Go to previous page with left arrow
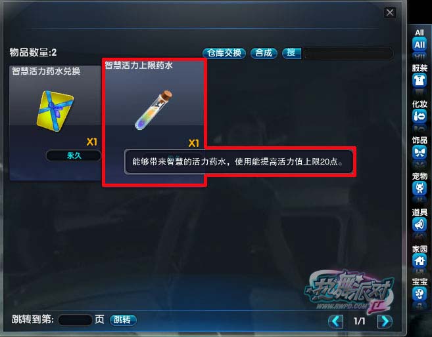This screenshot has height=337, width=432. 335,321
